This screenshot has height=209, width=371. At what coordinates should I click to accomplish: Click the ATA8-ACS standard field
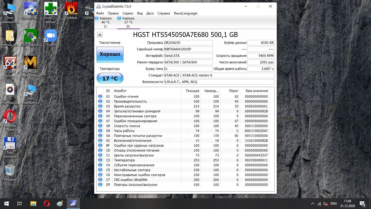[x=219, y=75]
